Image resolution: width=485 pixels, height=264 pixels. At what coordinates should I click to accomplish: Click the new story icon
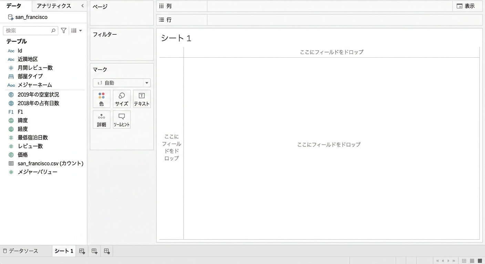coord(107,251)
